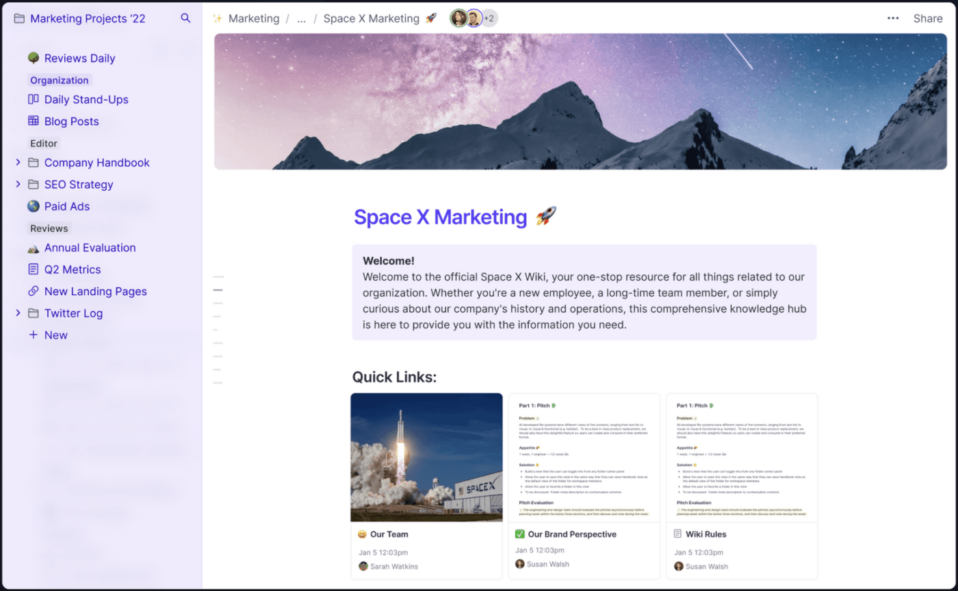This screenshot has height=591, width=958.
Task: Go to Marketing breadcrumb
Action: point(254,18)
